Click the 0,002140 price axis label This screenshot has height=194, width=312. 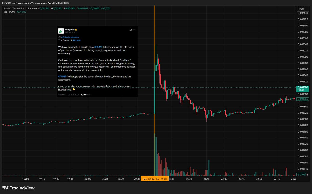[x=303, y=13]
